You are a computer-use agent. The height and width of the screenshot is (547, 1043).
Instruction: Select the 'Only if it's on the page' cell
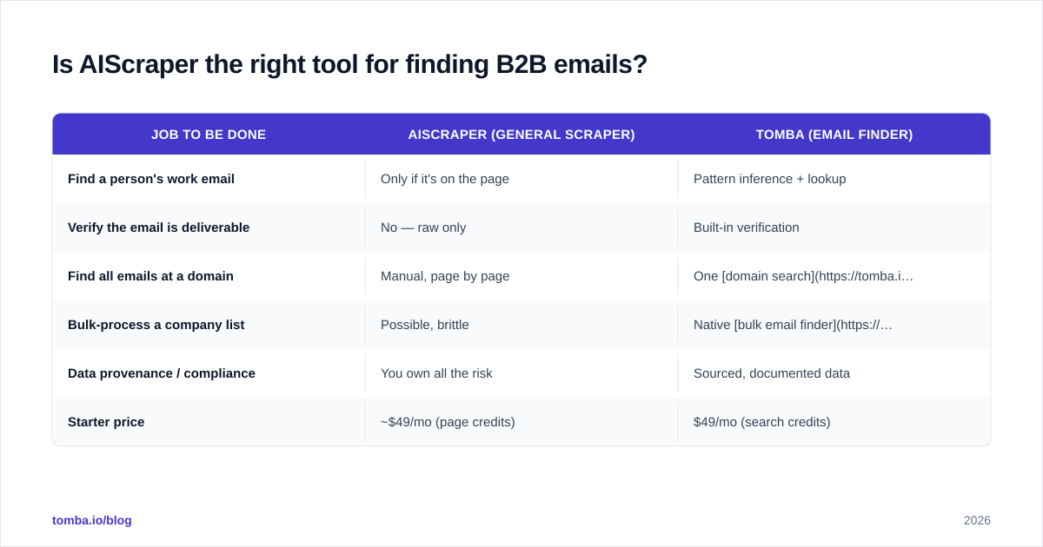[521, 179]
